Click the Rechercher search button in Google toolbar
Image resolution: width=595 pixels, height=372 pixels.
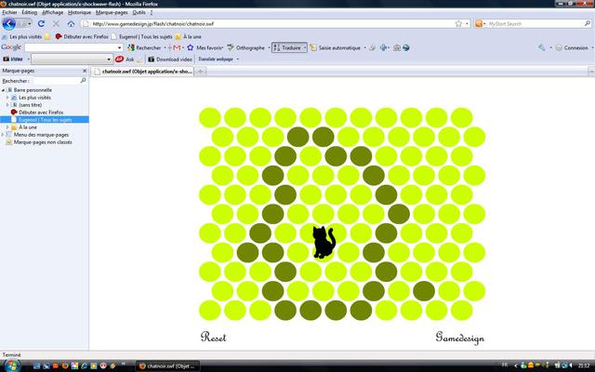[142, 46]
